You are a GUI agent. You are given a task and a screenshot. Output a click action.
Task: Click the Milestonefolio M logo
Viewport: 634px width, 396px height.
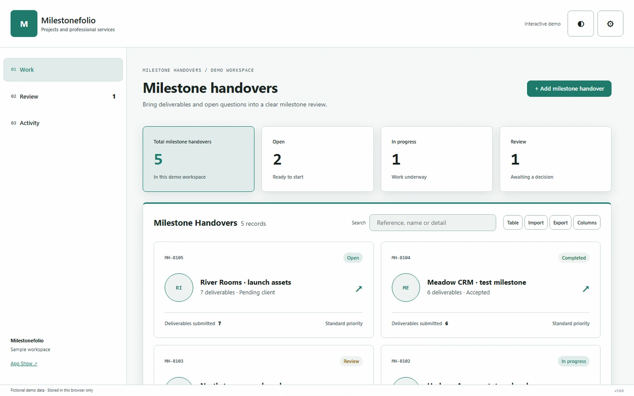coord(24,24)
